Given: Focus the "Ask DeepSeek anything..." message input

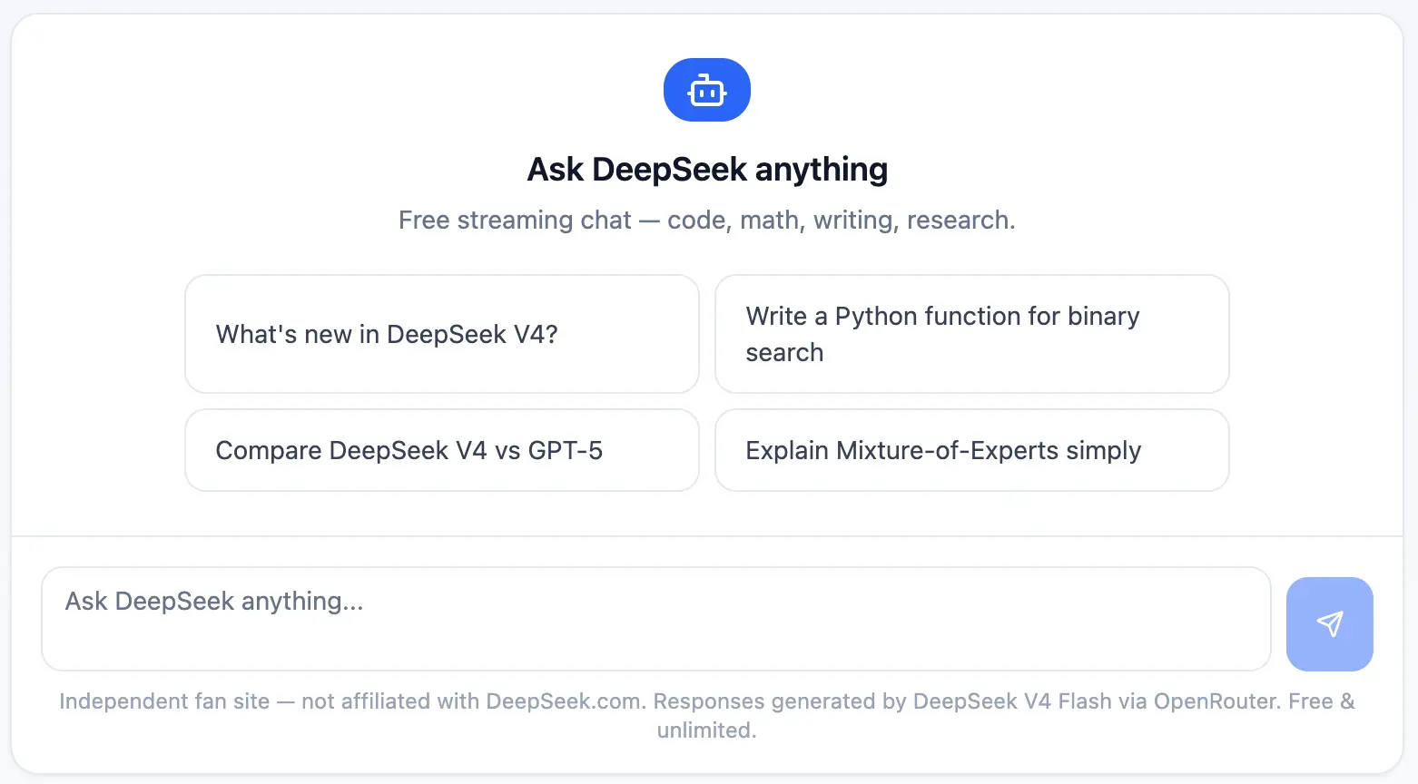Looking at the screenshot, I should (x=656, y=619).
